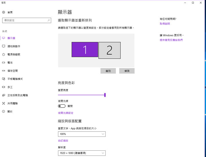The image size is (206, 157).
Task: Click the brightness slider handle
Action: click(x=105, y=95)
